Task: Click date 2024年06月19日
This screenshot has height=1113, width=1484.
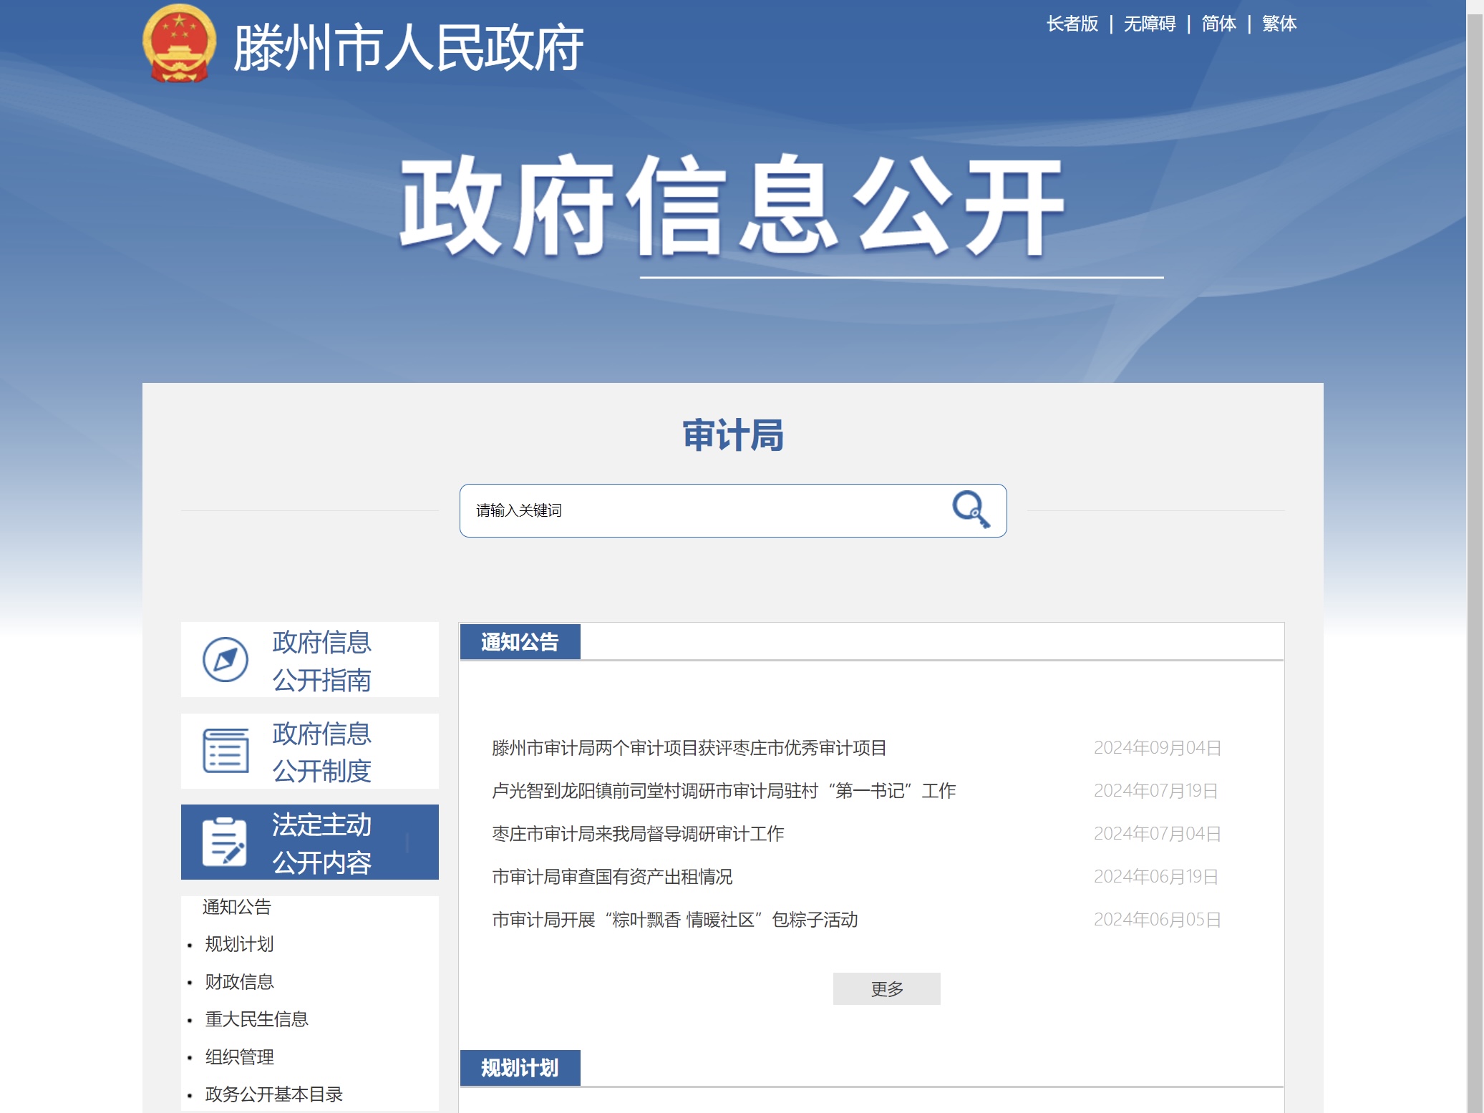Action: [x=1156, y=877]
